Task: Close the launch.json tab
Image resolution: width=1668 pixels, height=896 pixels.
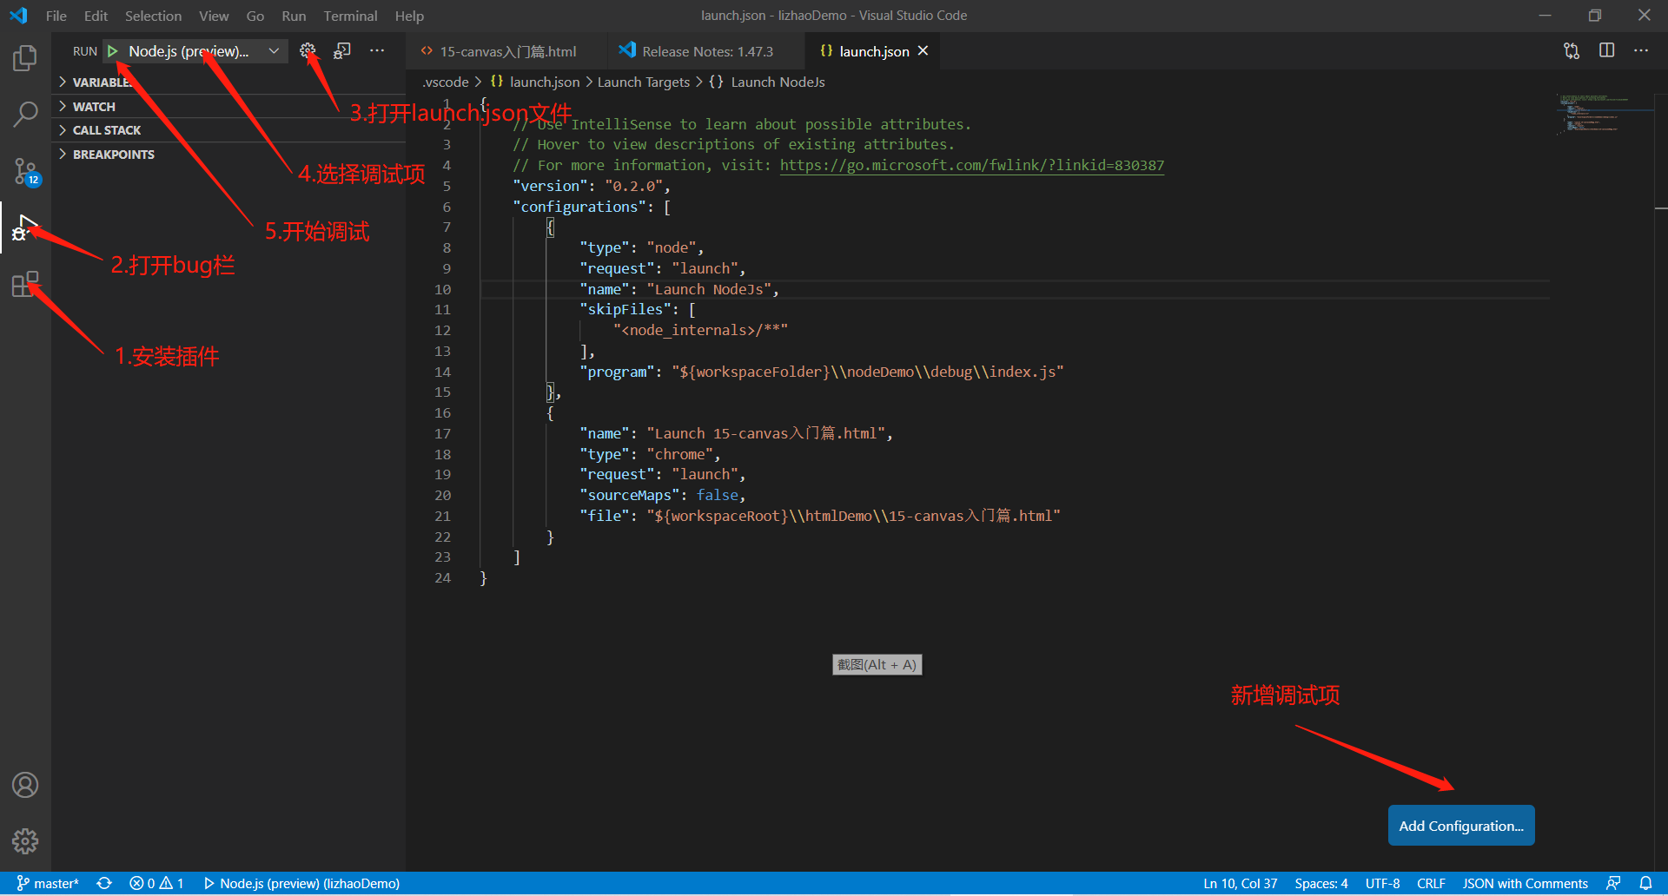Action: (923, 51)
